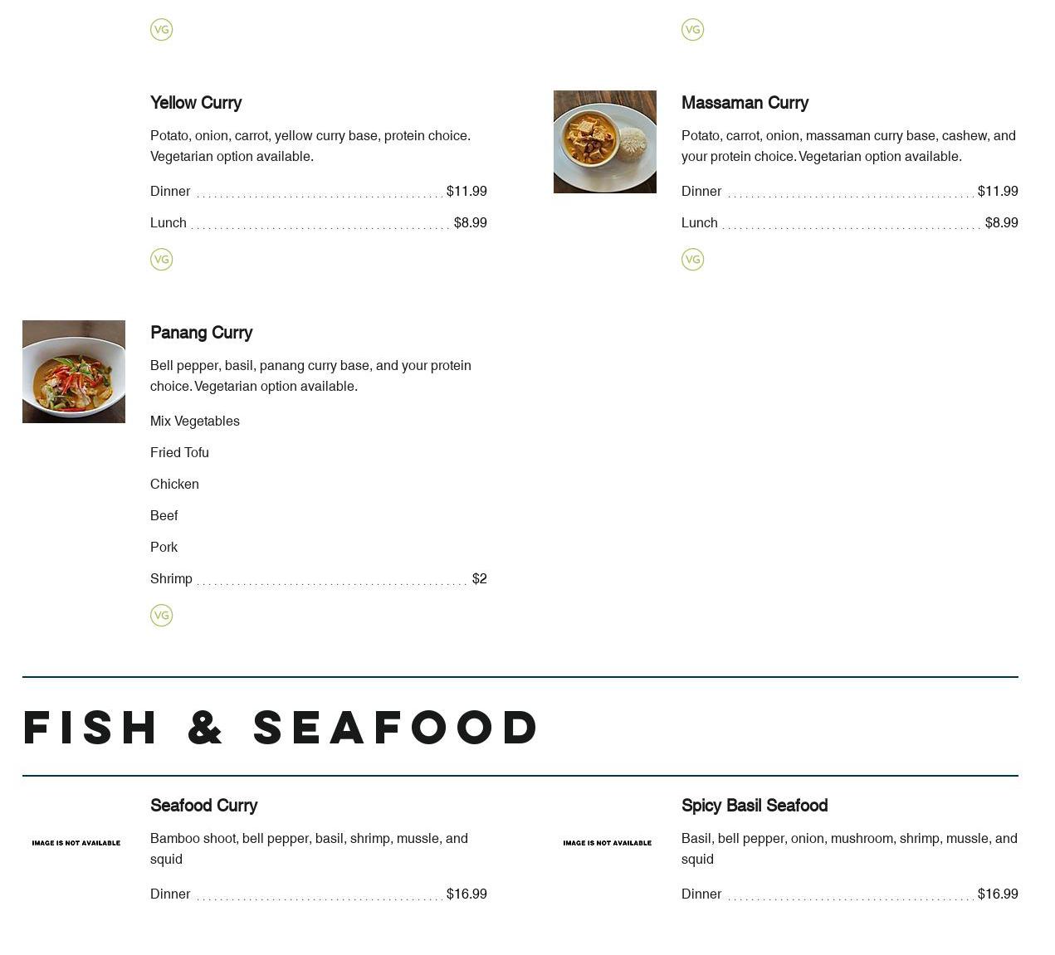Click the VG icon under Massaman Curry
The height and width of the screenshot is (955, 1055).
(x=692, y=260)
